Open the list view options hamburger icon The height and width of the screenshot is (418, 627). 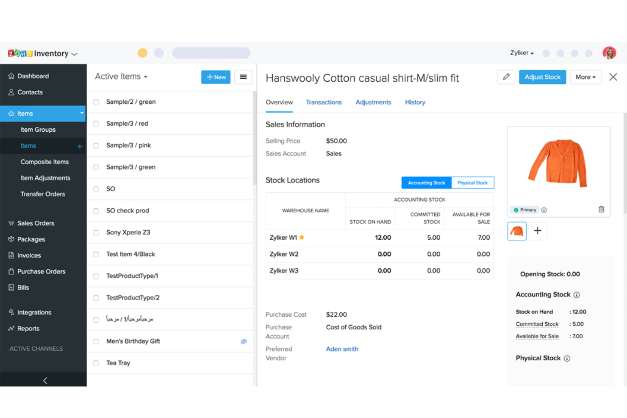(243, 77)
